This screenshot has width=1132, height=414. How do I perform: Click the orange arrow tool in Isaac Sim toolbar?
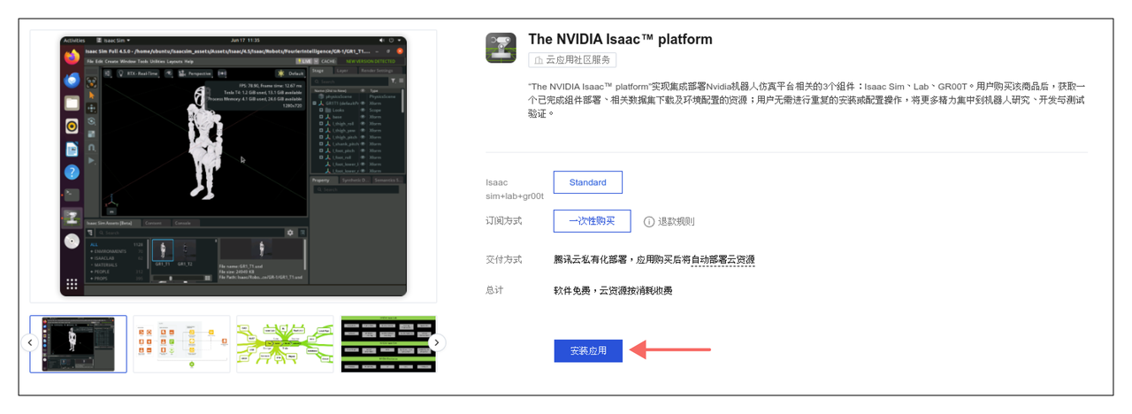[x=91, y=95]
